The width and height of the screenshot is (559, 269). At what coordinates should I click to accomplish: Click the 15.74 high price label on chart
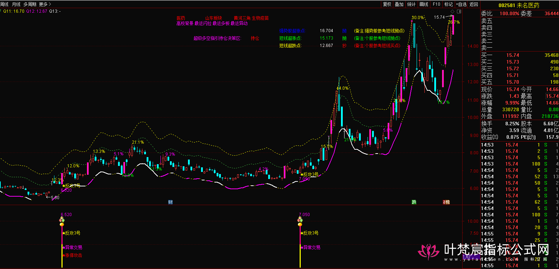pyautogui.click(x=439, y=17)
